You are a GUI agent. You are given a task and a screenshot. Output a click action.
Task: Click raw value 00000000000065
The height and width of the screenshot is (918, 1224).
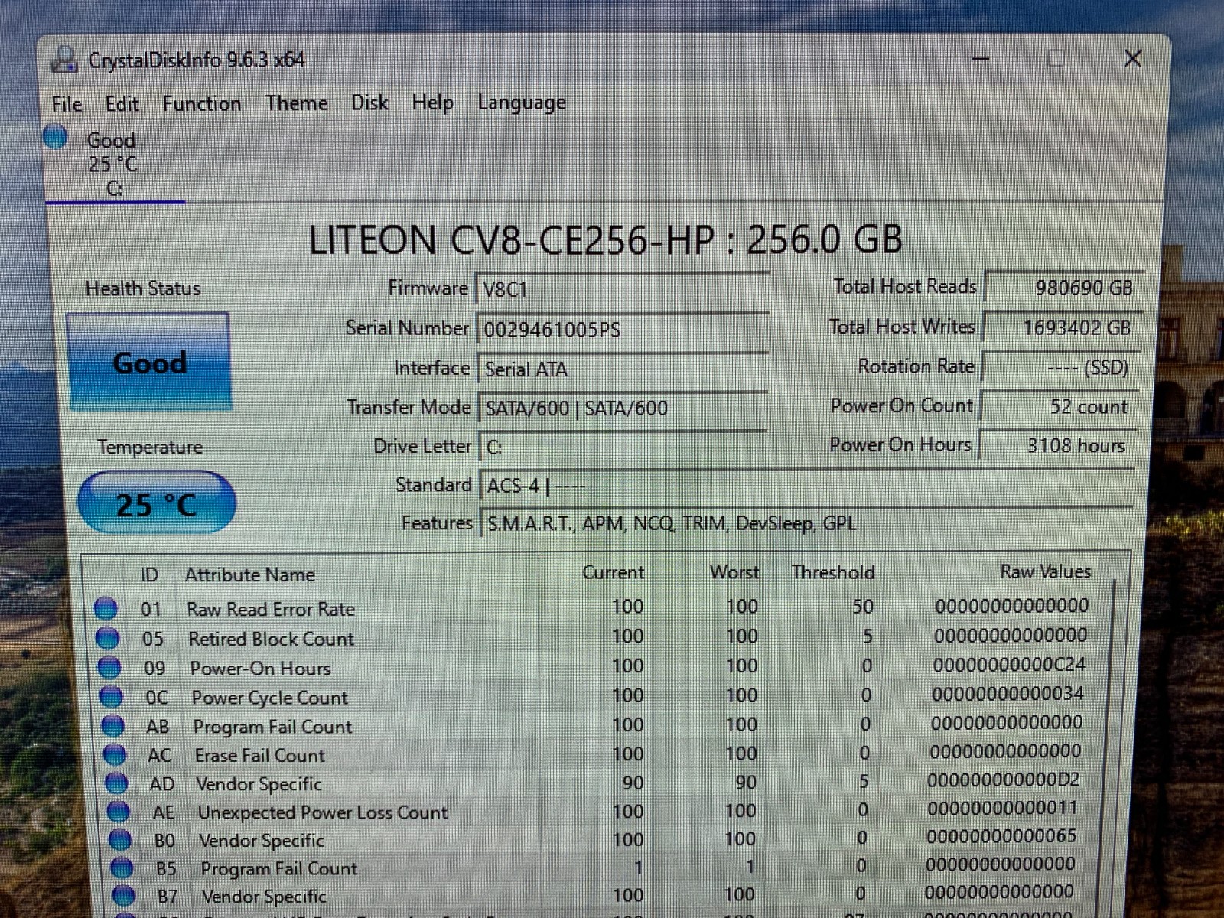tap(1001, 836)
